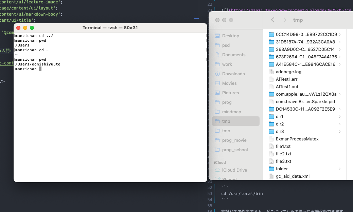This screenshot has width=353, height=212.
Task: Click the 'manzichan cd -' line in Terminal
Action: pos(32,50)
